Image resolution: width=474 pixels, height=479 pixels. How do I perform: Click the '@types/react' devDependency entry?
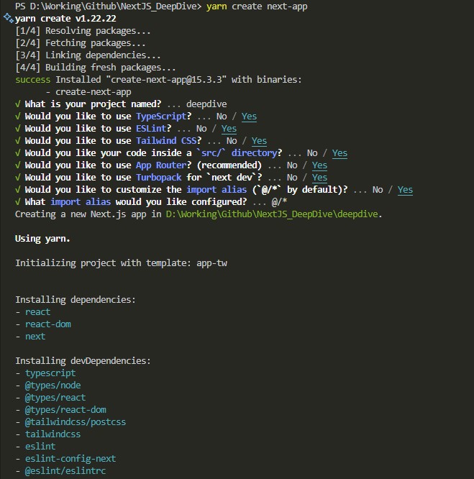coord(55,398)
